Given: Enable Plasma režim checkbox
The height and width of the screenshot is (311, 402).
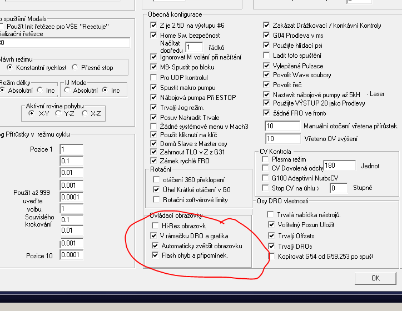Looking at the screenshot, I should [x=265, y=159].
